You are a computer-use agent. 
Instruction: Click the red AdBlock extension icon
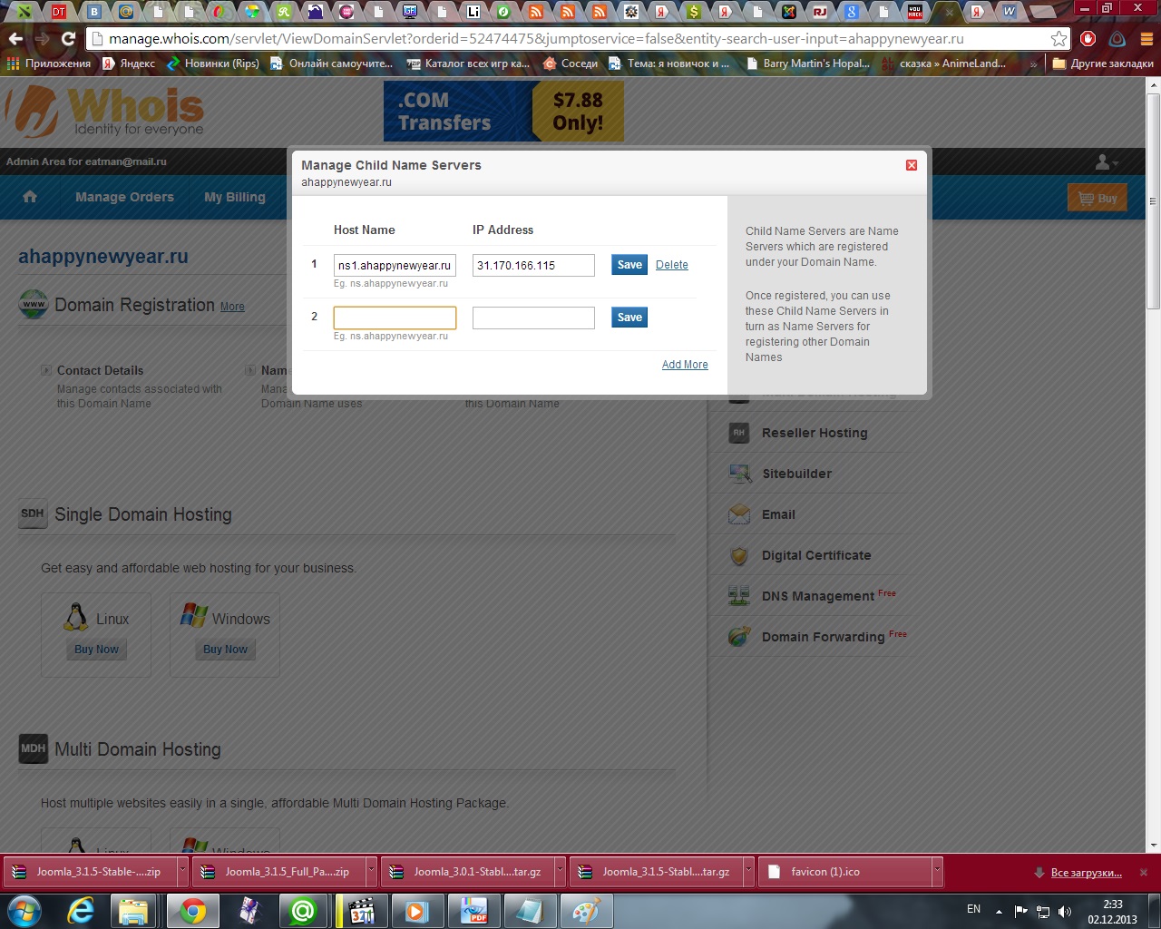point(1088,39)
